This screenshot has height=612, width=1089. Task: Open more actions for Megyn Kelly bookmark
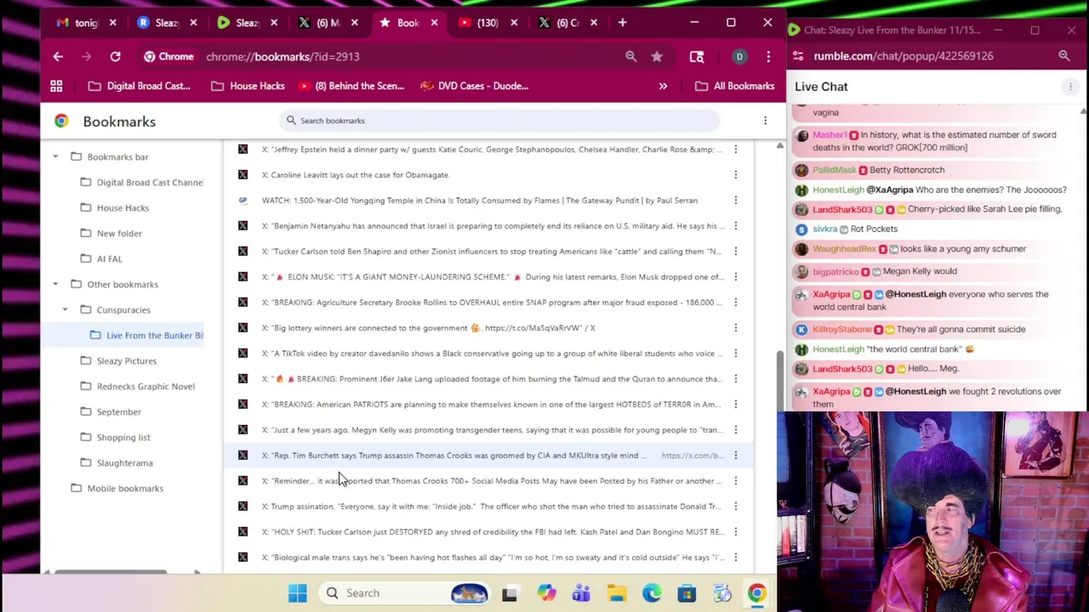click(x=736, y=430)
